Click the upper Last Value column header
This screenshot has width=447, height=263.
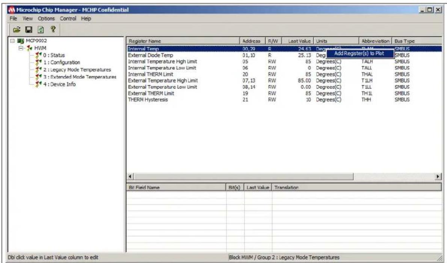coord(298,41)
